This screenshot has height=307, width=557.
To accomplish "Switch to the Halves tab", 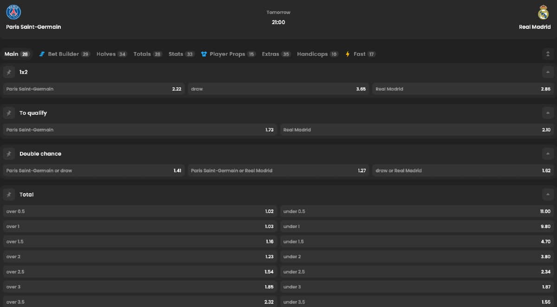I will 111,54.
